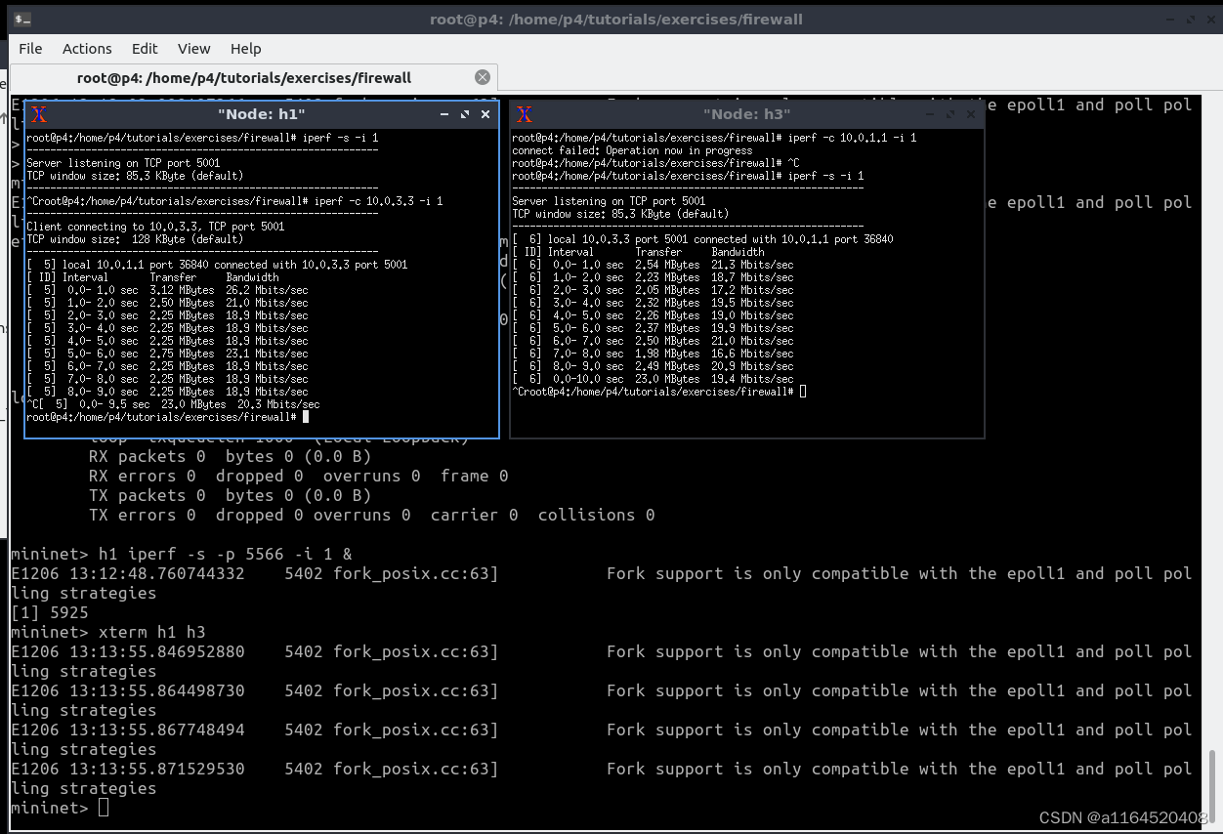
Task: Minimize the main terminal window
Action: click(1172, 20)
